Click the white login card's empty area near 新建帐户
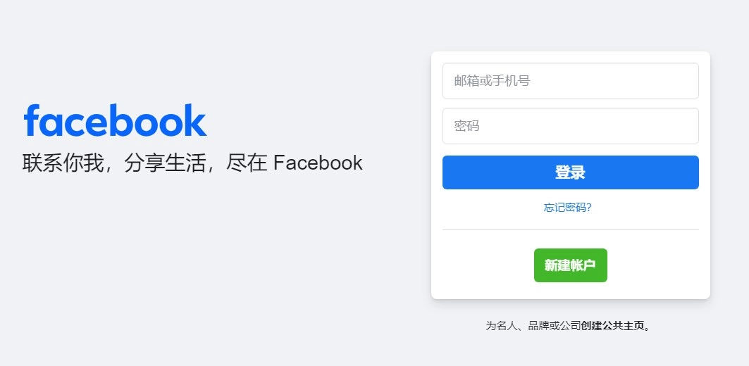The height and width of the screenshot is (366, 749). tap(483, 265)
